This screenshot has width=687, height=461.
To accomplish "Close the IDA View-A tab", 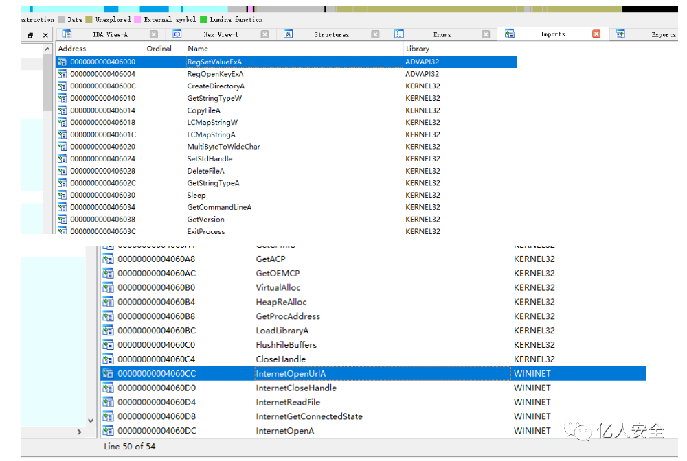I will pyautogui.click(x=154, y=34).
